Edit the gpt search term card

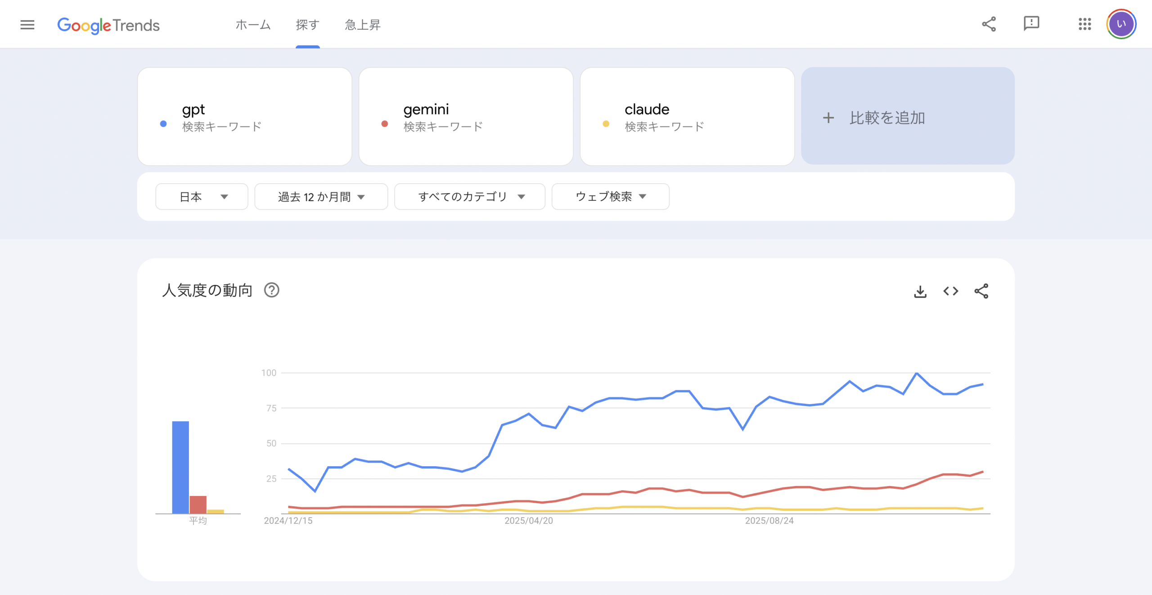click(x=244, y=117)
